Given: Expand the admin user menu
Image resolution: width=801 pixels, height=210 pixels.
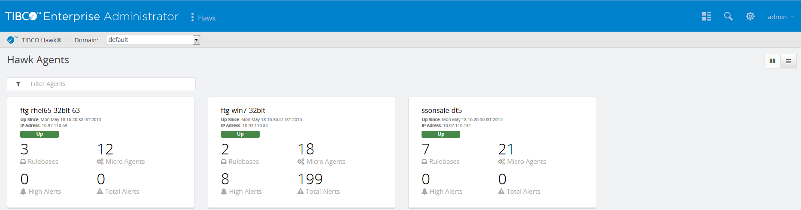Looking at the screenshot, I should coord(781,17).
